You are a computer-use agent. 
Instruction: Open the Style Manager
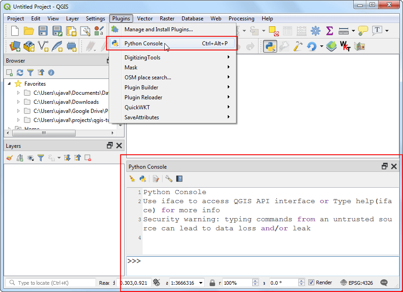(99, 31)
